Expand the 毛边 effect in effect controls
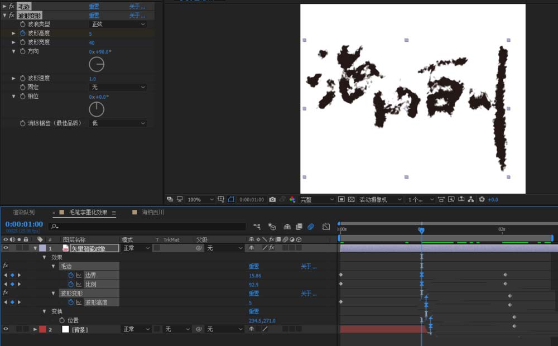The height and width of the screenshot is (346, 558). coord(4,7)
